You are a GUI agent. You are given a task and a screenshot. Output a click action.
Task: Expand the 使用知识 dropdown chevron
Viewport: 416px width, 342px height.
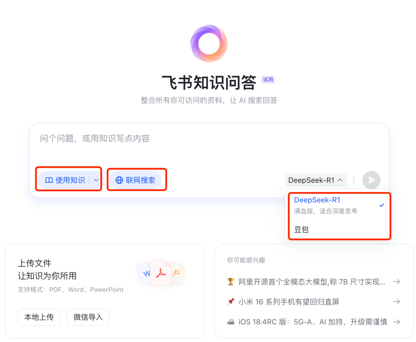pyautogui.click(x=96, y=180)
